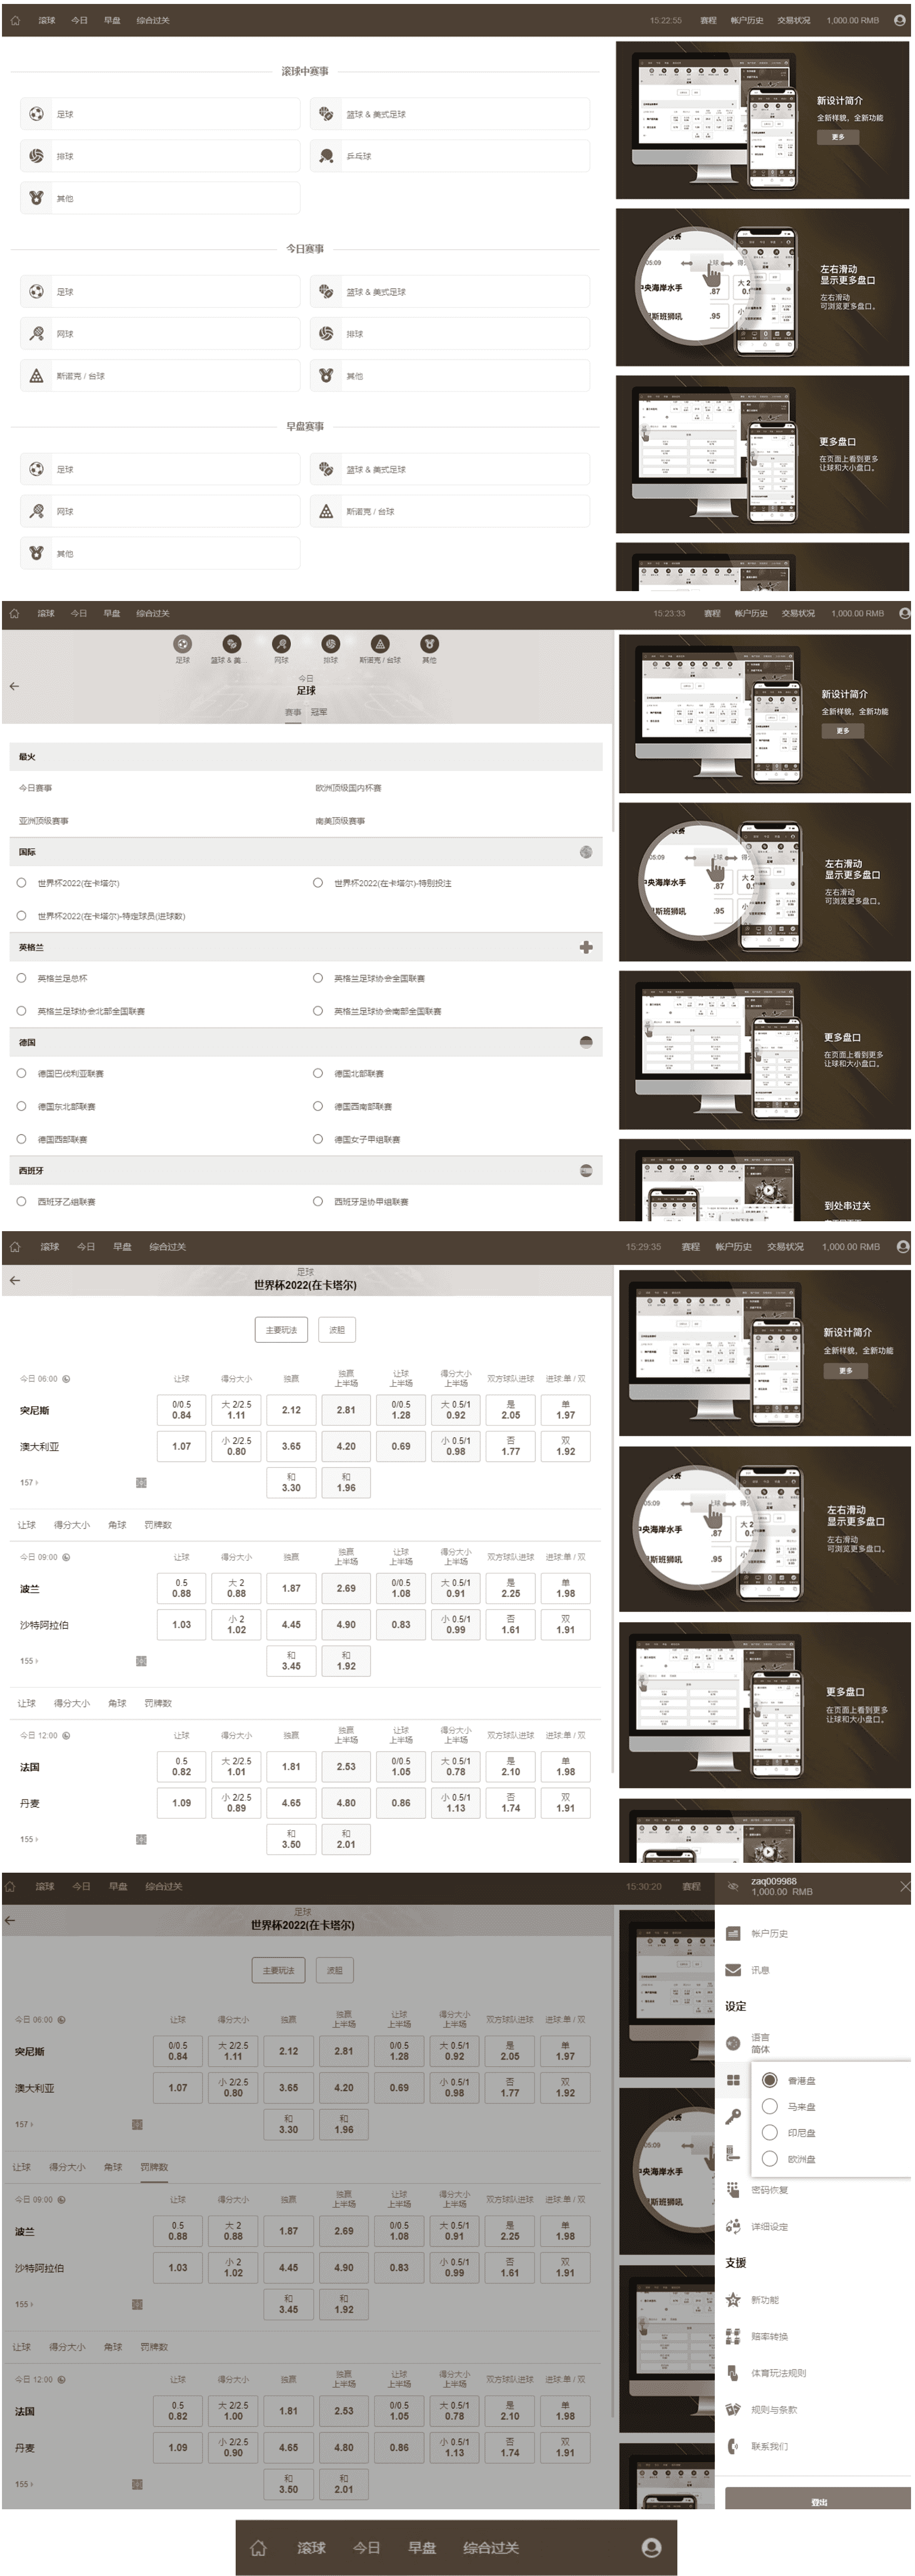This screenshot has width=915, height=2576.
Task: Go back using arrow beside 今日 足球 title
Action: (14, 686)
